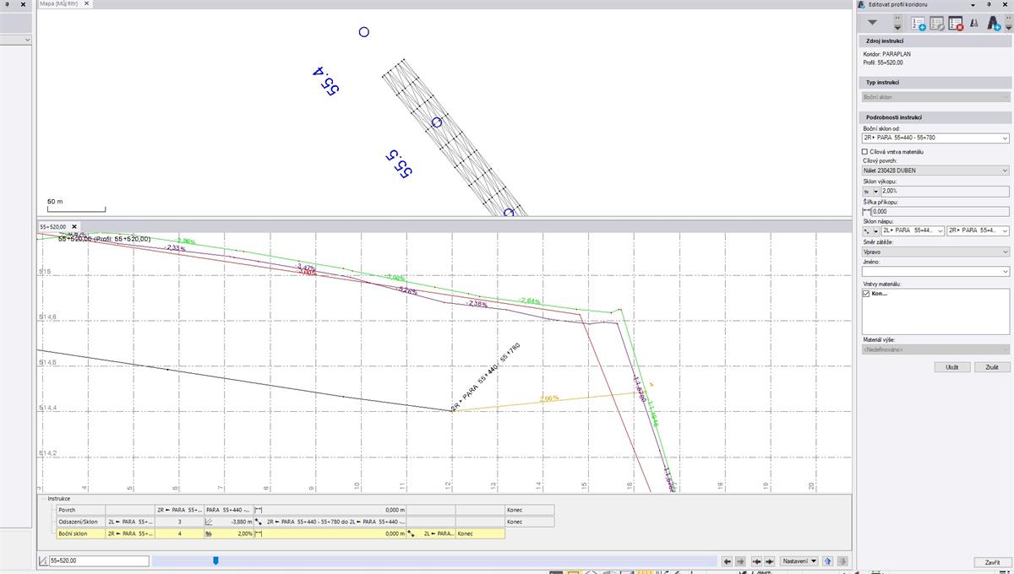Open the Sklon výkopu unit selector
The image size is (1014, 574).
(870, 192)
